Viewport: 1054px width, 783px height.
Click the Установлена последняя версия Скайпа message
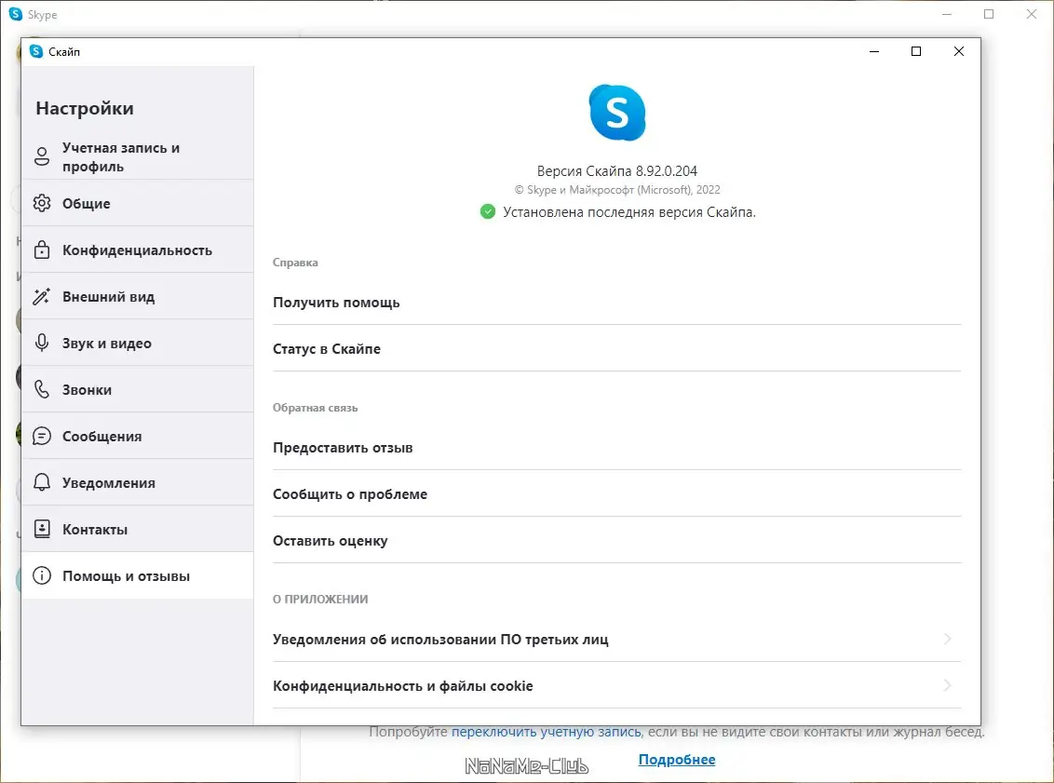(629, 212)
